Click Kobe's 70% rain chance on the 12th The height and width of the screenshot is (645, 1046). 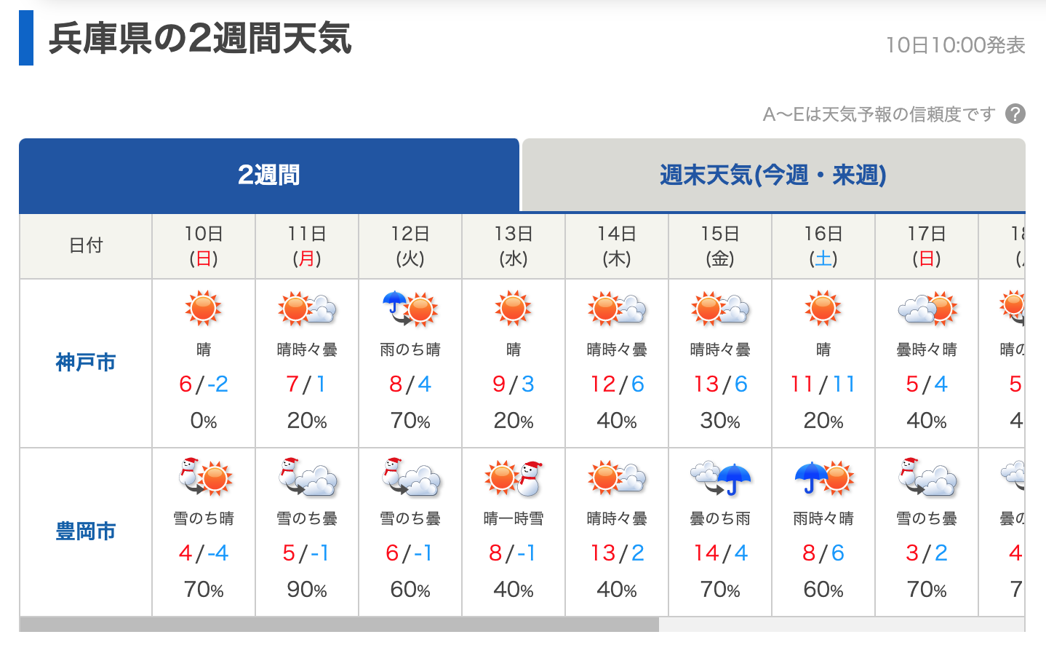click(410, 421)
